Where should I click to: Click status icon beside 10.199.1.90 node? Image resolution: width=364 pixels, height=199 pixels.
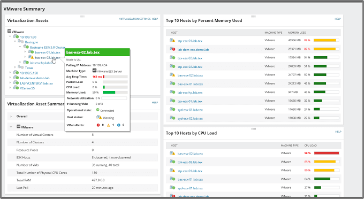(x=16, y=36)
